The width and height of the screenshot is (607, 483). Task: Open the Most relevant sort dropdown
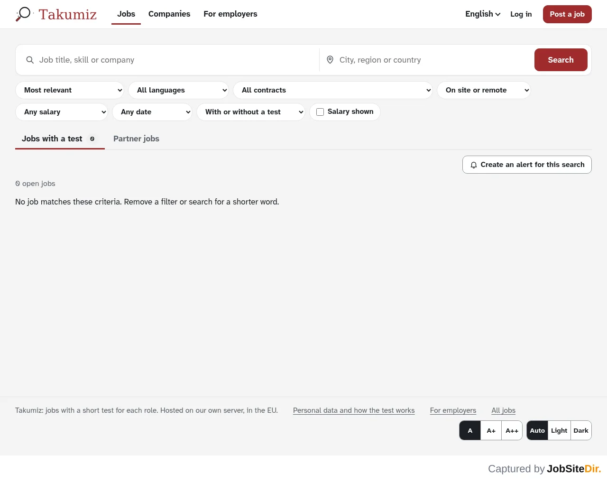click(x=70, y=90)
